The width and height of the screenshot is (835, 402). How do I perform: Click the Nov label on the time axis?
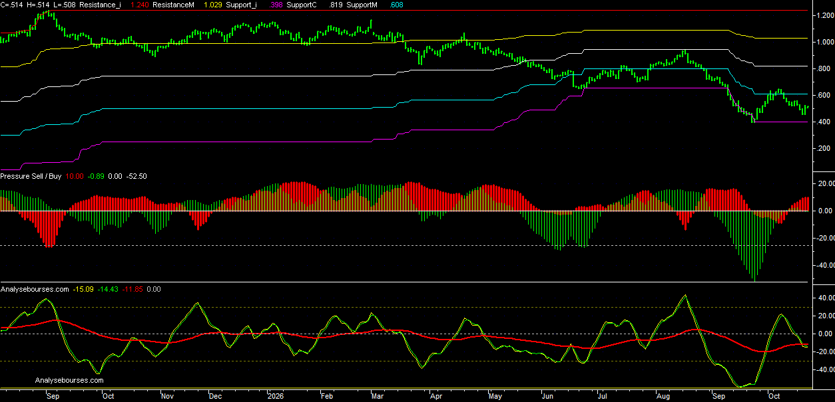click(168, 396)
